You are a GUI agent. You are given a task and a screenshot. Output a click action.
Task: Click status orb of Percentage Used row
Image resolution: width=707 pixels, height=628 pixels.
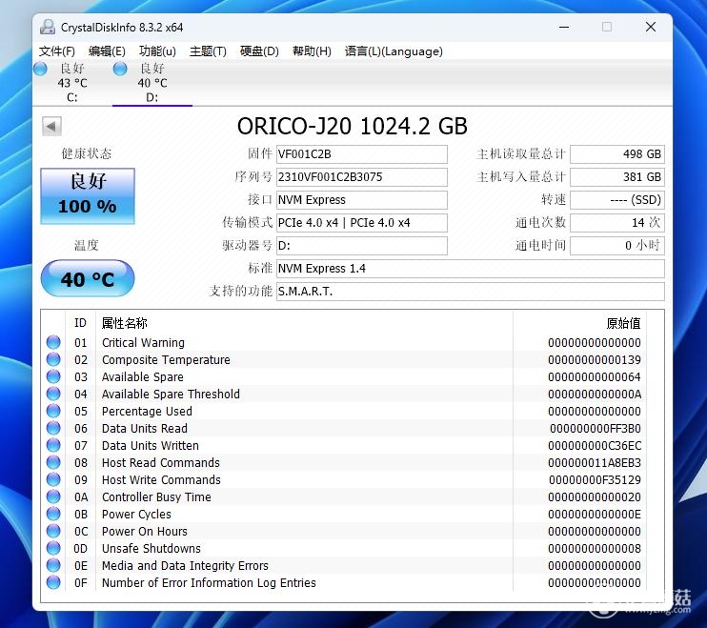point(53,411)
